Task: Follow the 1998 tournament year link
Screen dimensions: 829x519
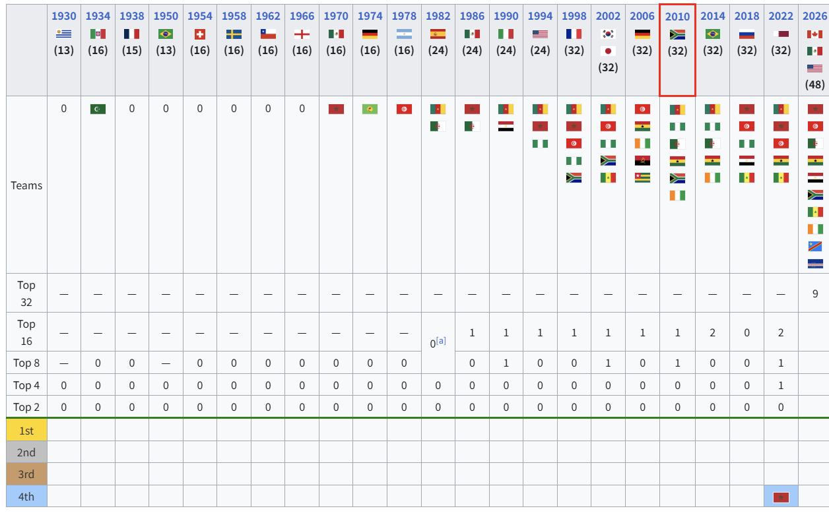Action: pyautogui.click(x=574, y=16)
